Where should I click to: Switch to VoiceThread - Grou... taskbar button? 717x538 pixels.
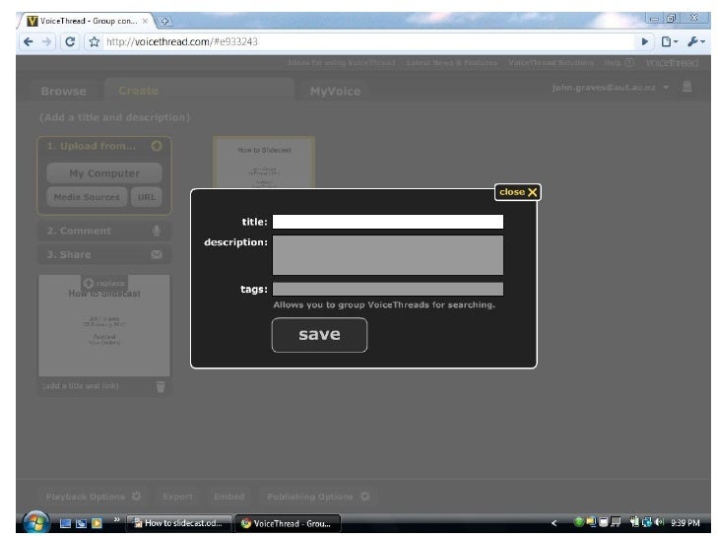click(x=288, y=523)
